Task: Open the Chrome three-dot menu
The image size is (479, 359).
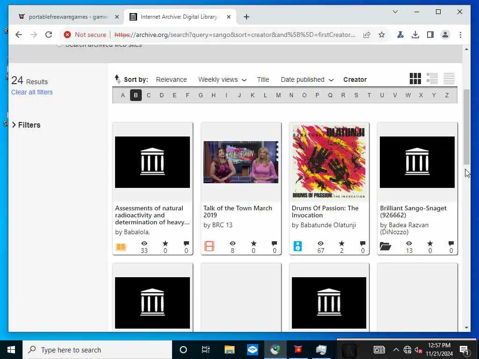Action: click(x=460, y=35)
